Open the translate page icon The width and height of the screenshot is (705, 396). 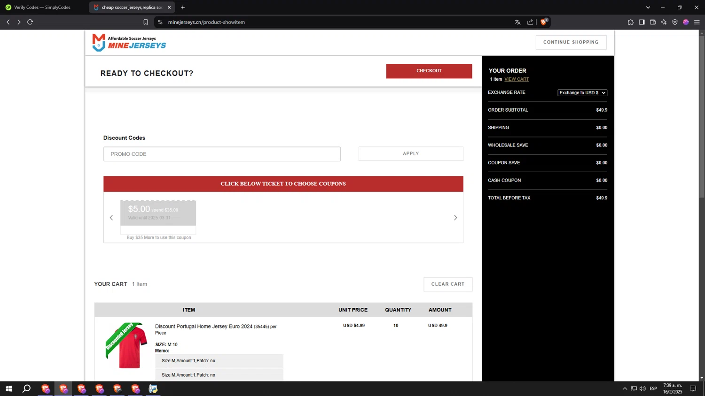[517, 22]
